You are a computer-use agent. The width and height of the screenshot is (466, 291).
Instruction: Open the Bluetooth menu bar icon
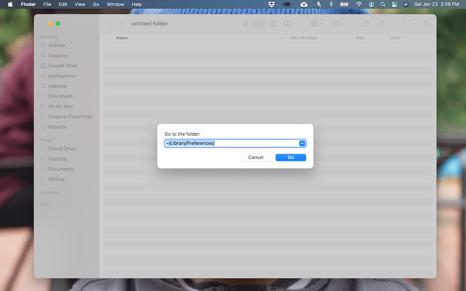331,4
